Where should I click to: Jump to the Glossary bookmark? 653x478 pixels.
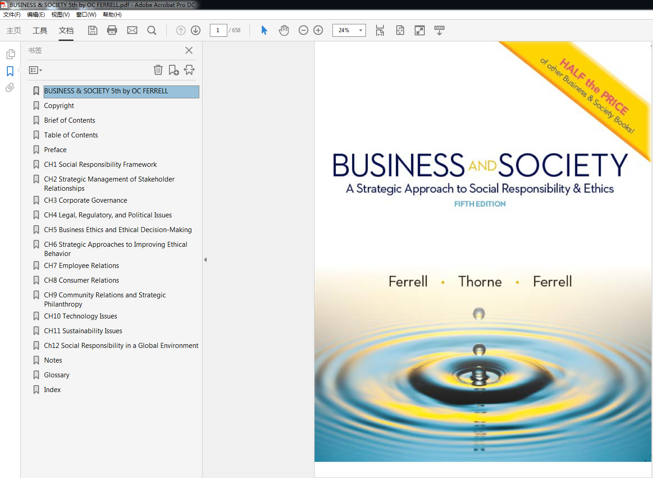point(56,375)
